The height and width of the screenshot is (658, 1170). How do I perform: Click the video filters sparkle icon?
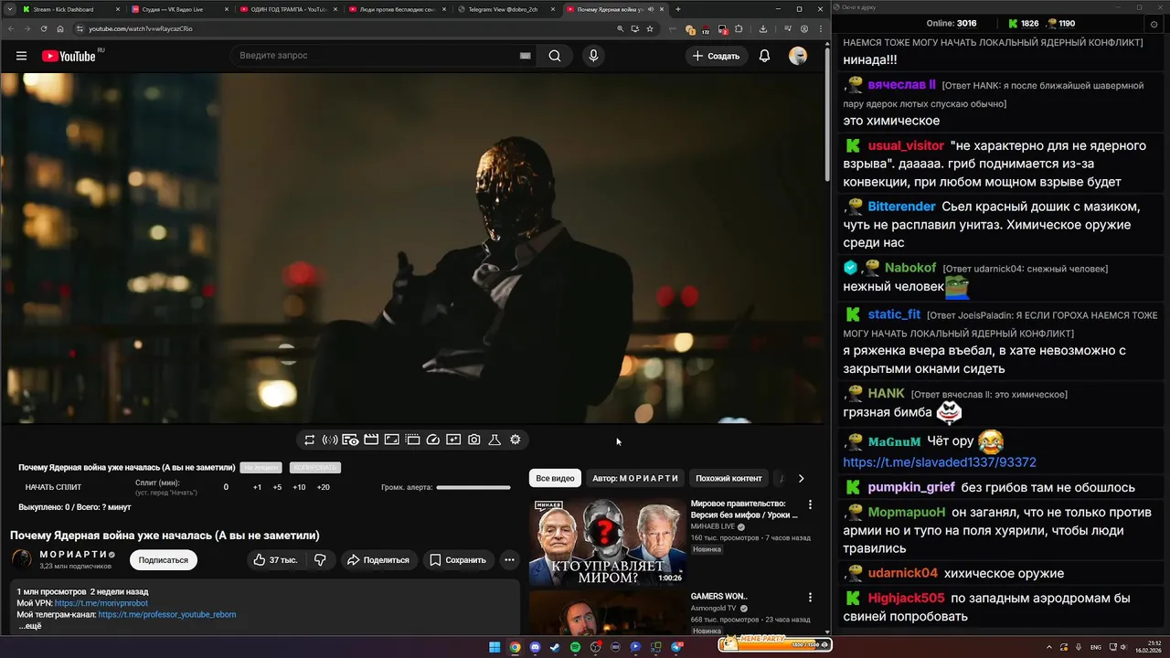453,440
